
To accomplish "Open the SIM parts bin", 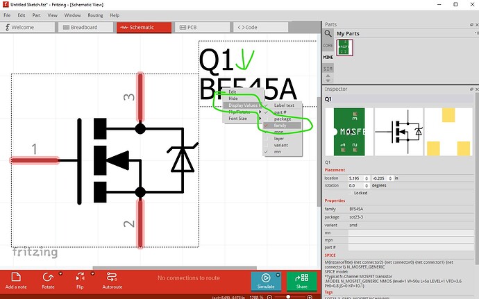I will (x=328, y=69).
